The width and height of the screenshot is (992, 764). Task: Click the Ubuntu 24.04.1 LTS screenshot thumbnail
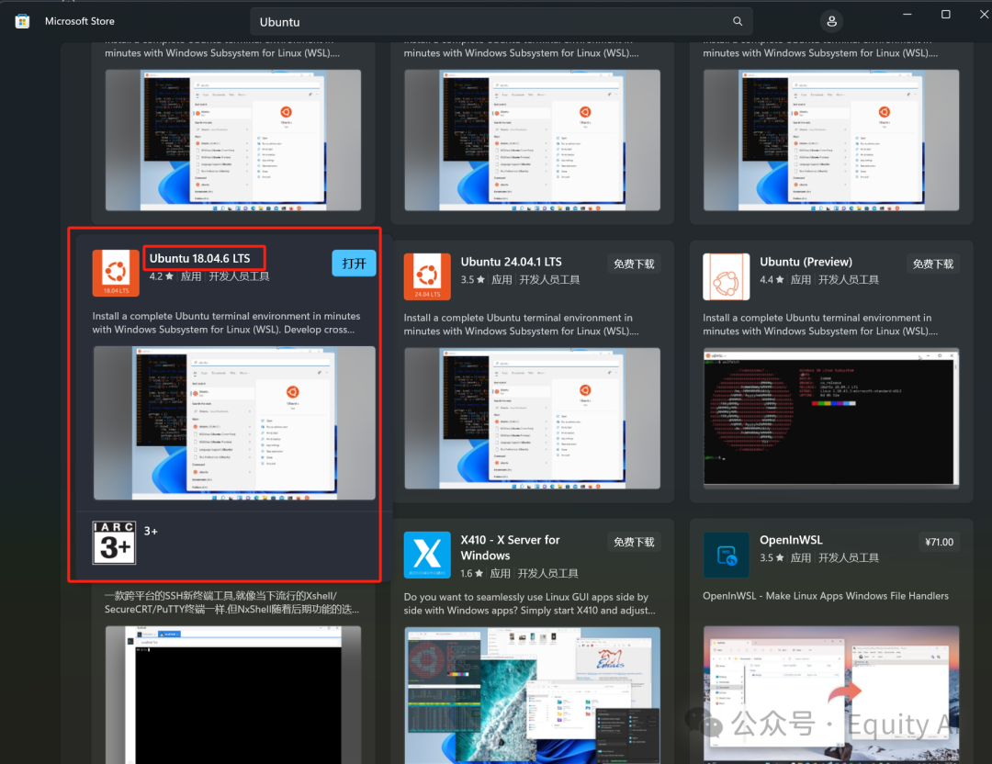(x=532, y=419)
